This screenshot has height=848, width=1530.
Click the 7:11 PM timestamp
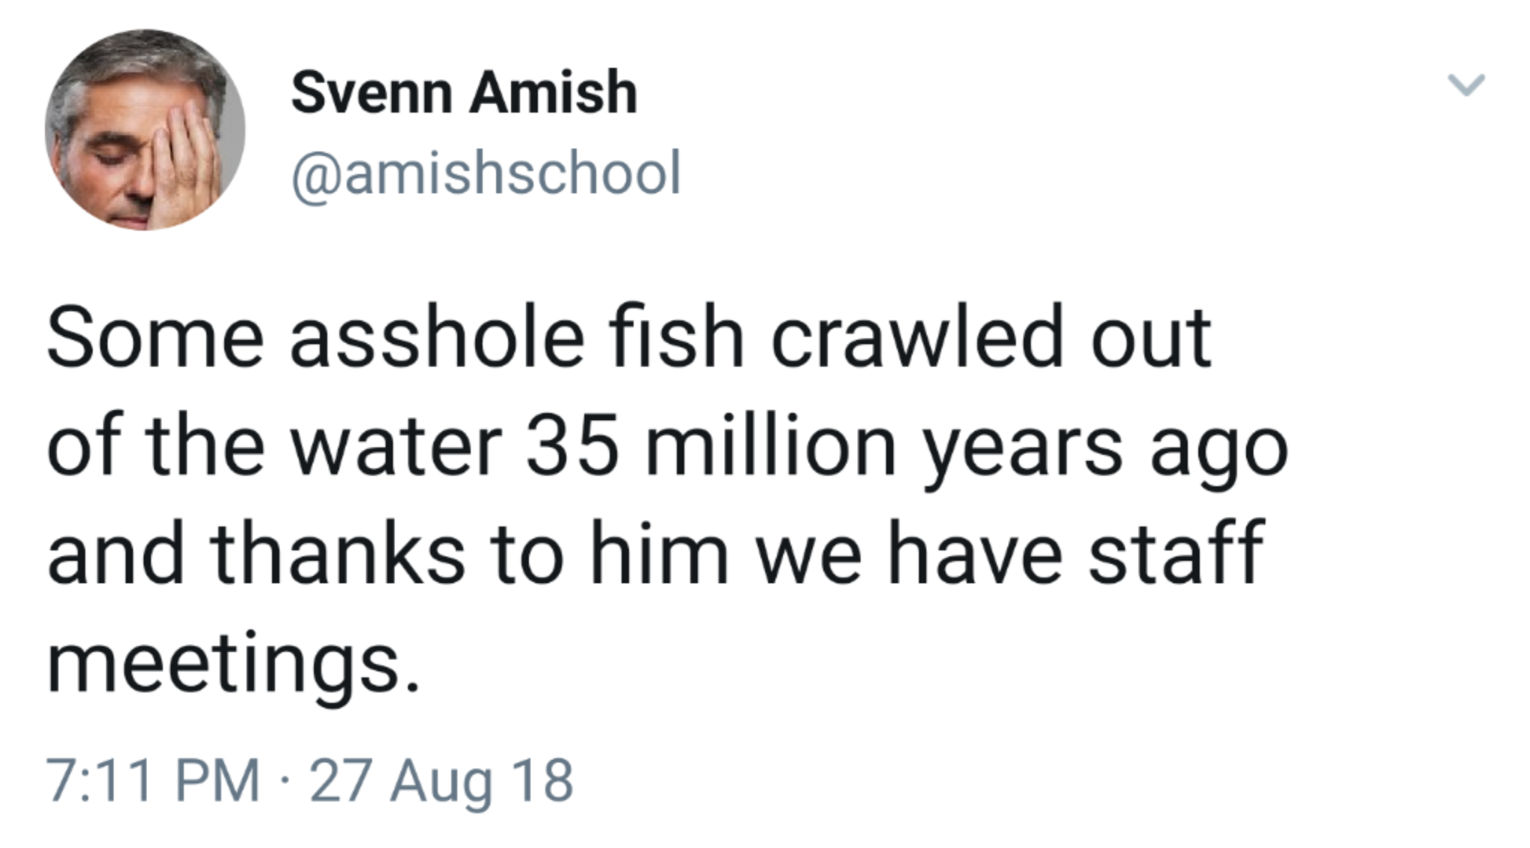click(x=153, y=781)
